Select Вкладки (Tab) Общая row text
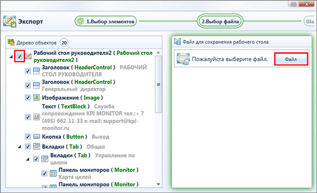 pyautogui.click(x=73, y=147)
